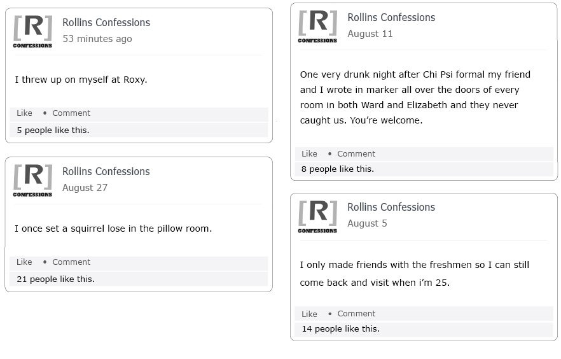Click Rollins Confessions logo on squirrel post
Image resolution: width=561 pixels, height=359 pixels.
(x=32, y=179)
